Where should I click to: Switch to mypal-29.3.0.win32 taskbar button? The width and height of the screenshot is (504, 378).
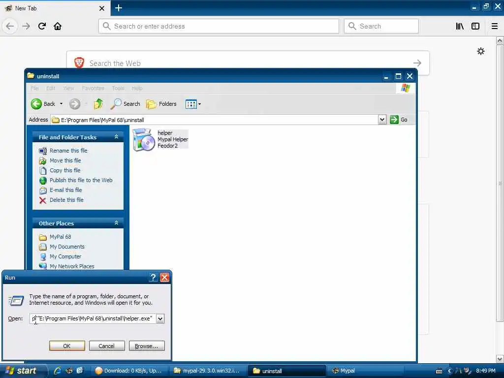click(x=208, y=371)
